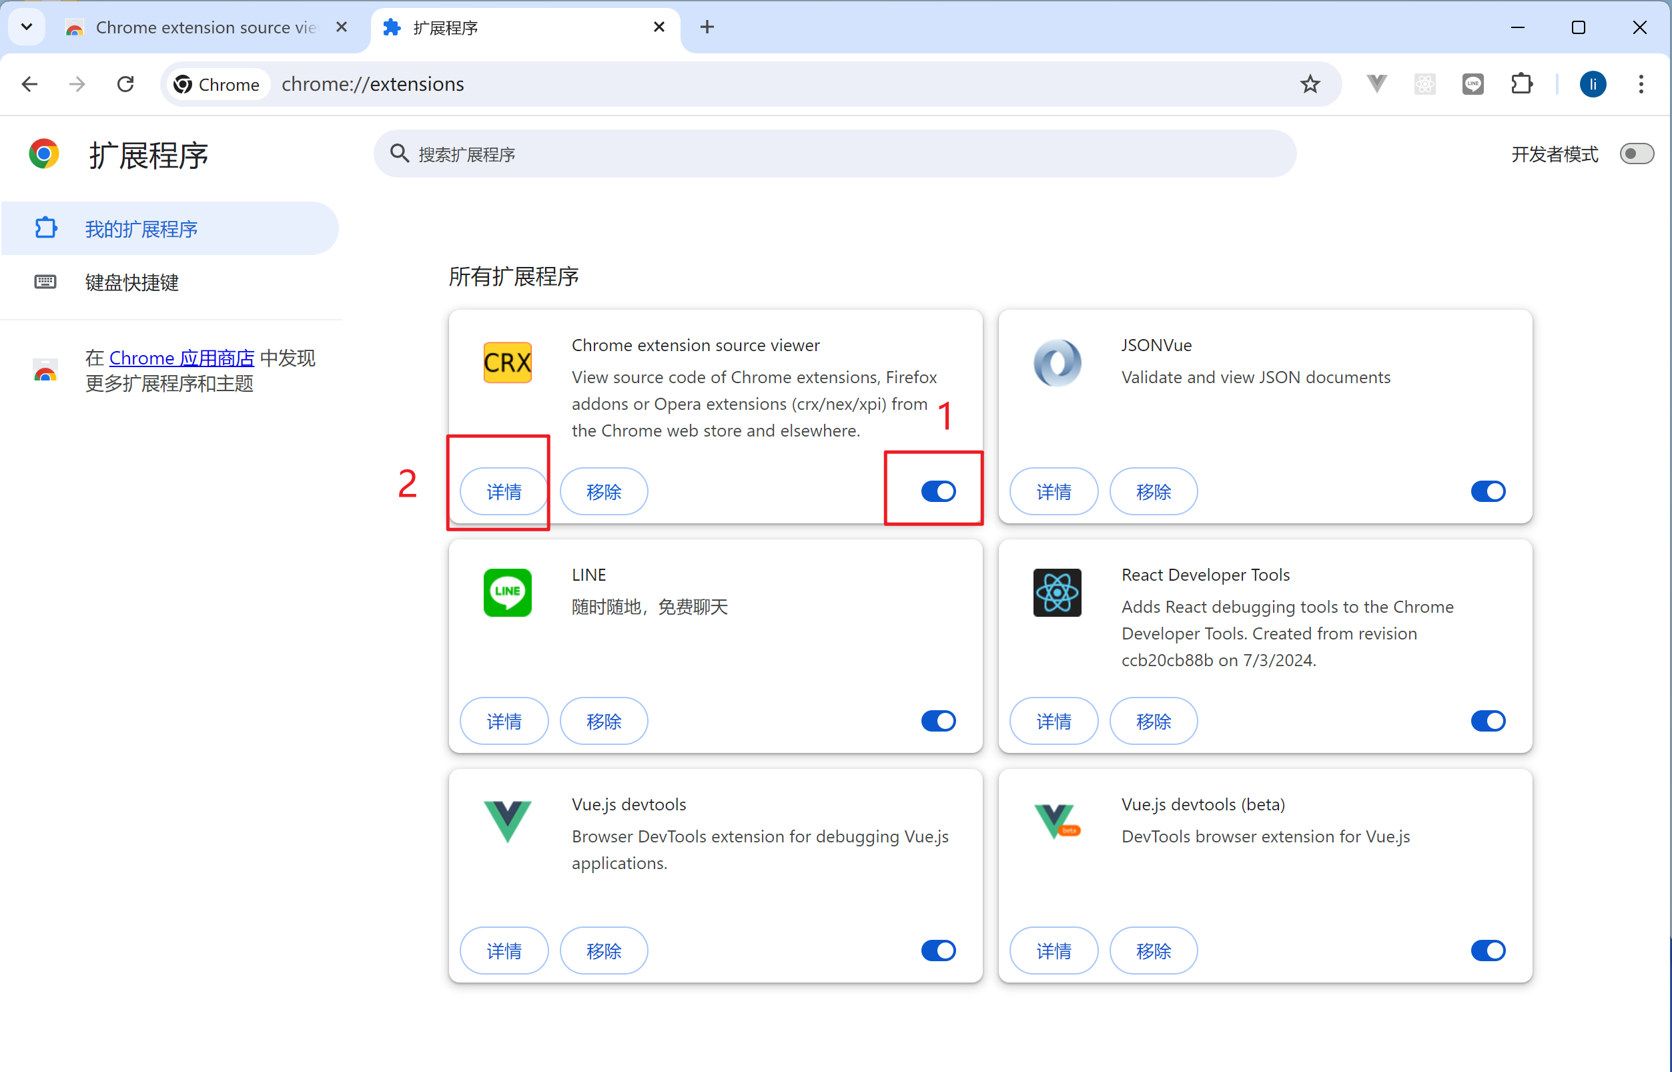Click the Vue.js devtools icon
1672x1072 pixels.
pos(507,822)
